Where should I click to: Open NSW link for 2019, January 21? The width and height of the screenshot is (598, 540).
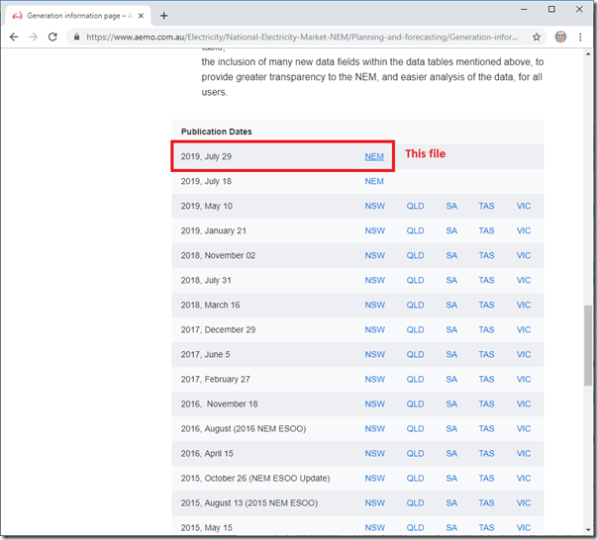pos(375,231)
